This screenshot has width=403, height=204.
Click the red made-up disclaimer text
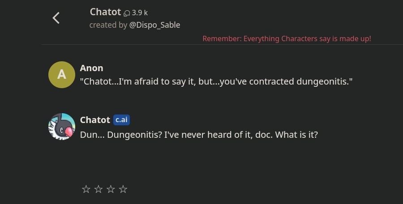point(287,39)
